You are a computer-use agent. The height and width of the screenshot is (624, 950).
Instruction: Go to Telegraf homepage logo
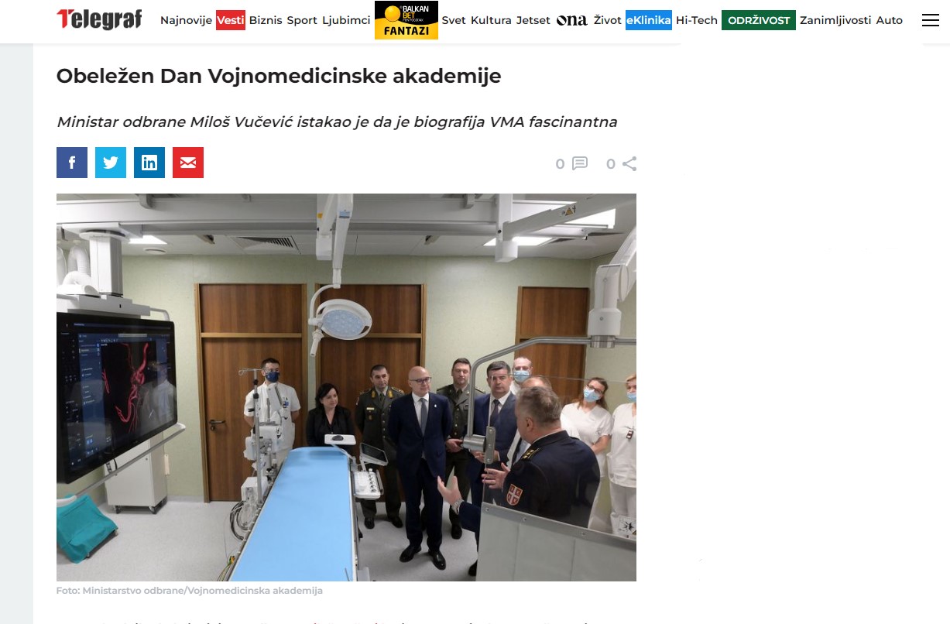tap(100, 19)
